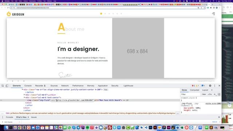
Task: Click the 698 x 884 placeholder image
Action: pyautogui.click(x=138, y=48)
